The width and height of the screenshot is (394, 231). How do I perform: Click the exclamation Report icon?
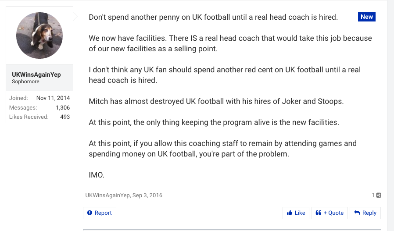(x=90, y=213)
